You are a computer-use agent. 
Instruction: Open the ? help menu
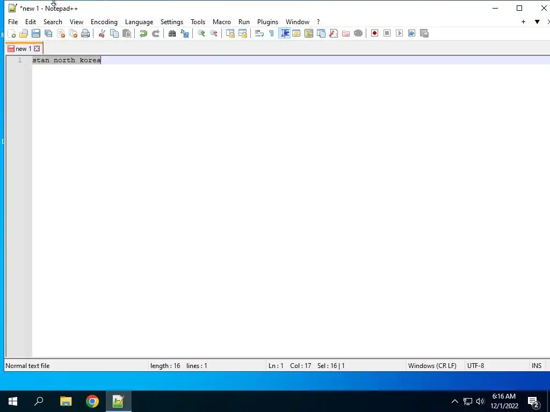pos(318,21)
